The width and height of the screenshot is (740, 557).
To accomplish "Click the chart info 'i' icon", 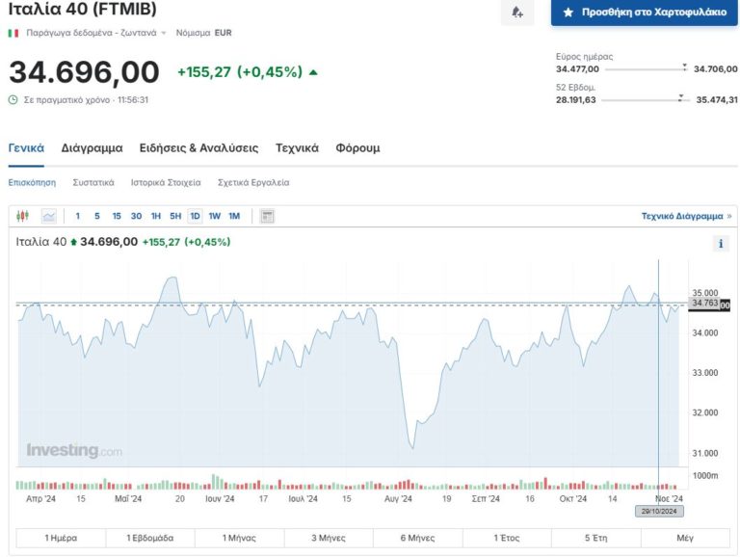I will [721, 244].
